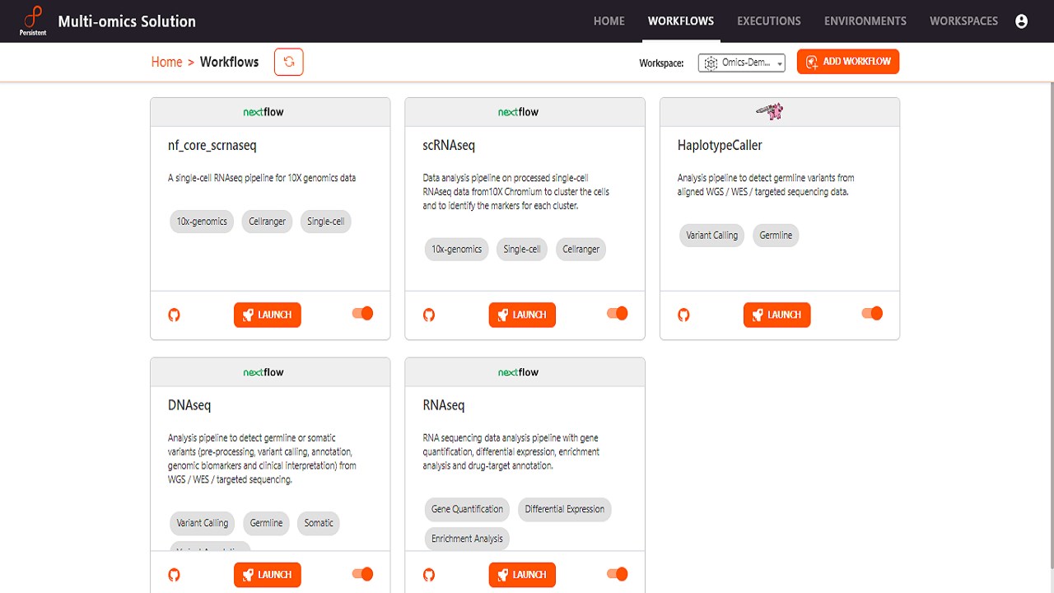Disable the scRNAseq workflow toggle
The width and height of the screenshot is (1054, 593).
[x=618, y=313]
